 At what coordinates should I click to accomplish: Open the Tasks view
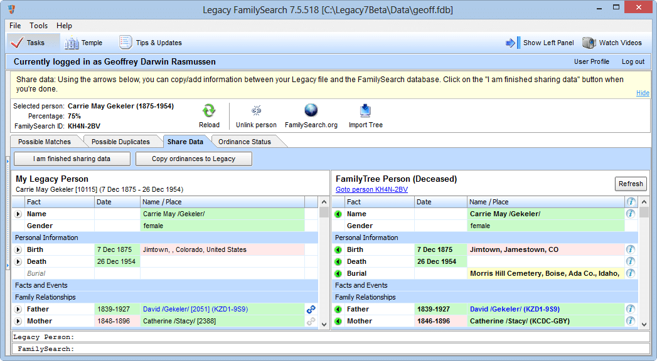click(x=33, y=43)
